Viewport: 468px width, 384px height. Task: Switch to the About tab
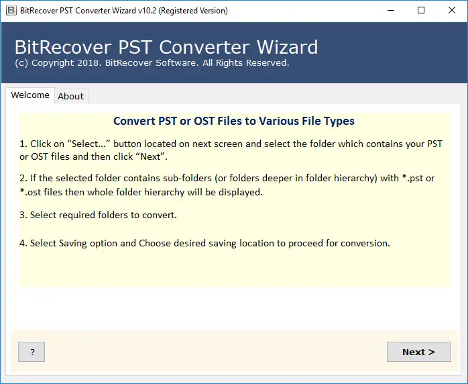tap(70, 96)
